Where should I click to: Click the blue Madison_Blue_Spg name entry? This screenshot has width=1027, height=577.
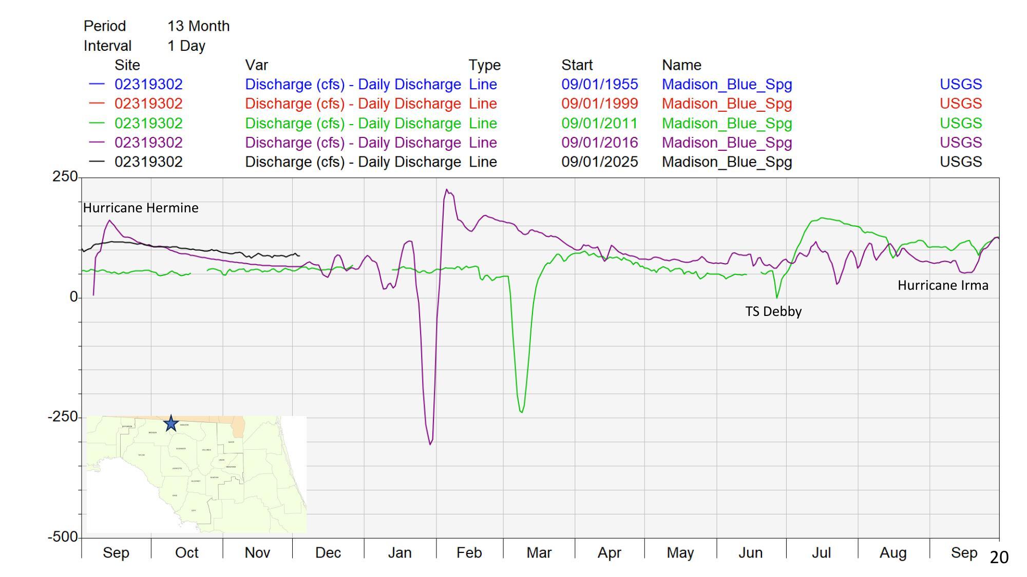pyautogui.click(x=727, y=84)
